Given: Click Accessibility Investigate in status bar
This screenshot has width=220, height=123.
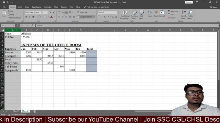Looking at the screenshot, I should (17, 115).
